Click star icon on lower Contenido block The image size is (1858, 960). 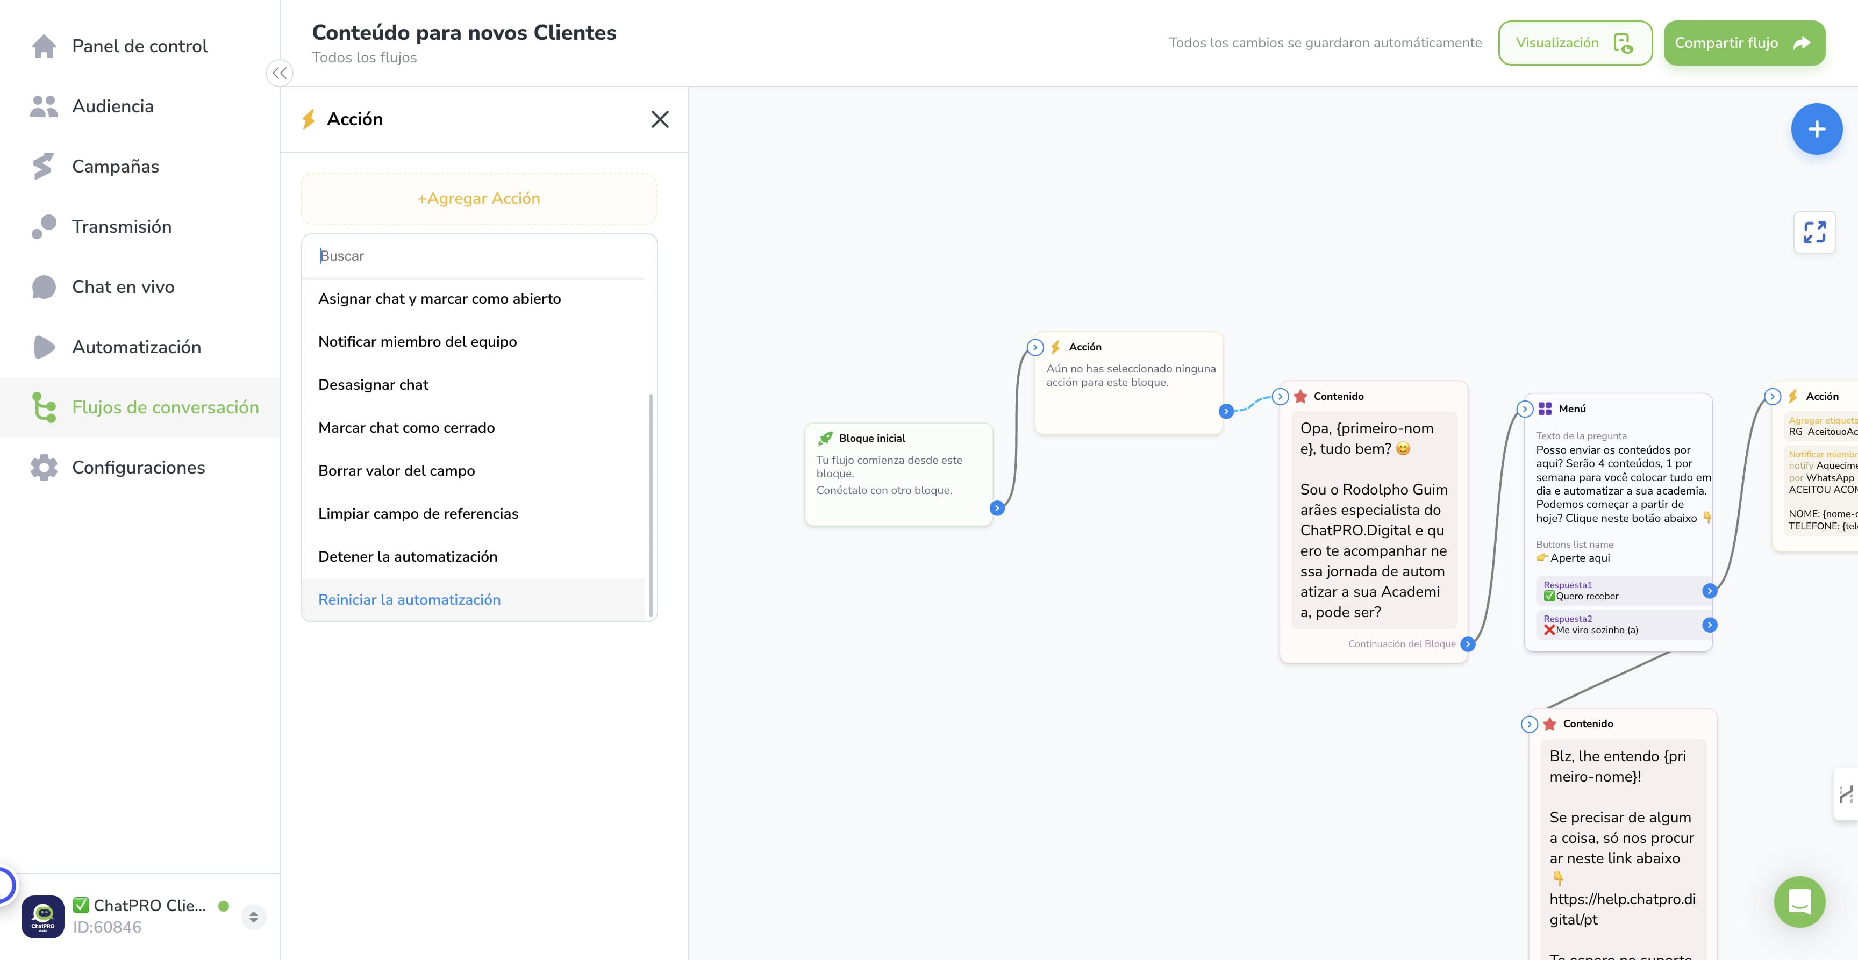pos(1549,724)
